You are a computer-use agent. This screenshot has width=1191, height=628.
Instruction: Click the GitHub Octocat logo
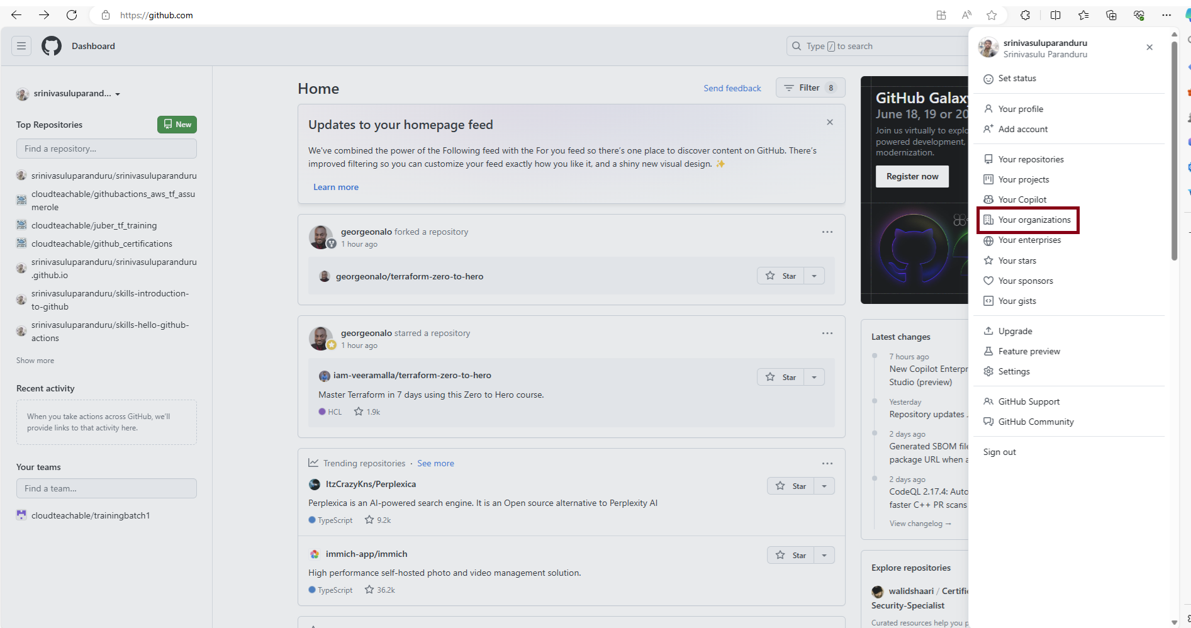[52, 46]
